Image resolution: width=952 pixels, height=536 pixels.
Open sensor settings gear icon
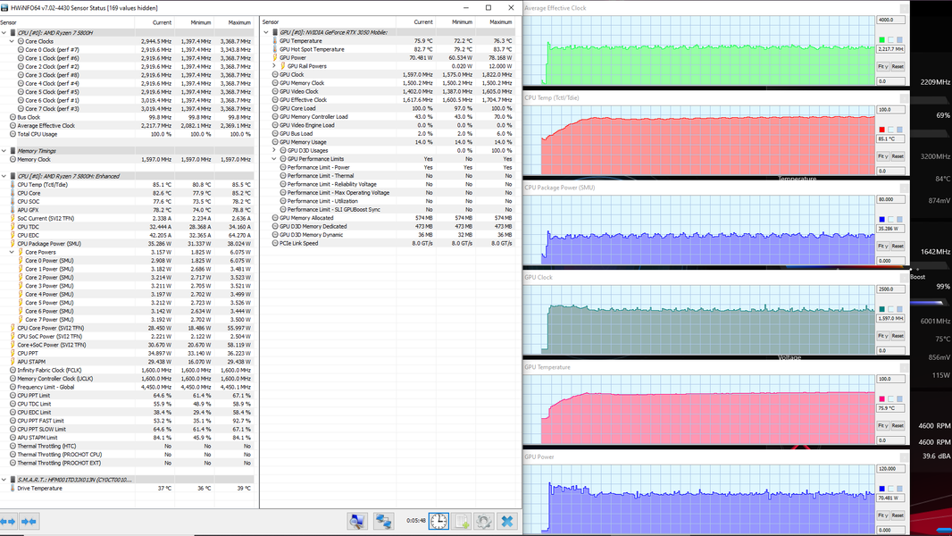pyautogui.click(x=484, y=521)
